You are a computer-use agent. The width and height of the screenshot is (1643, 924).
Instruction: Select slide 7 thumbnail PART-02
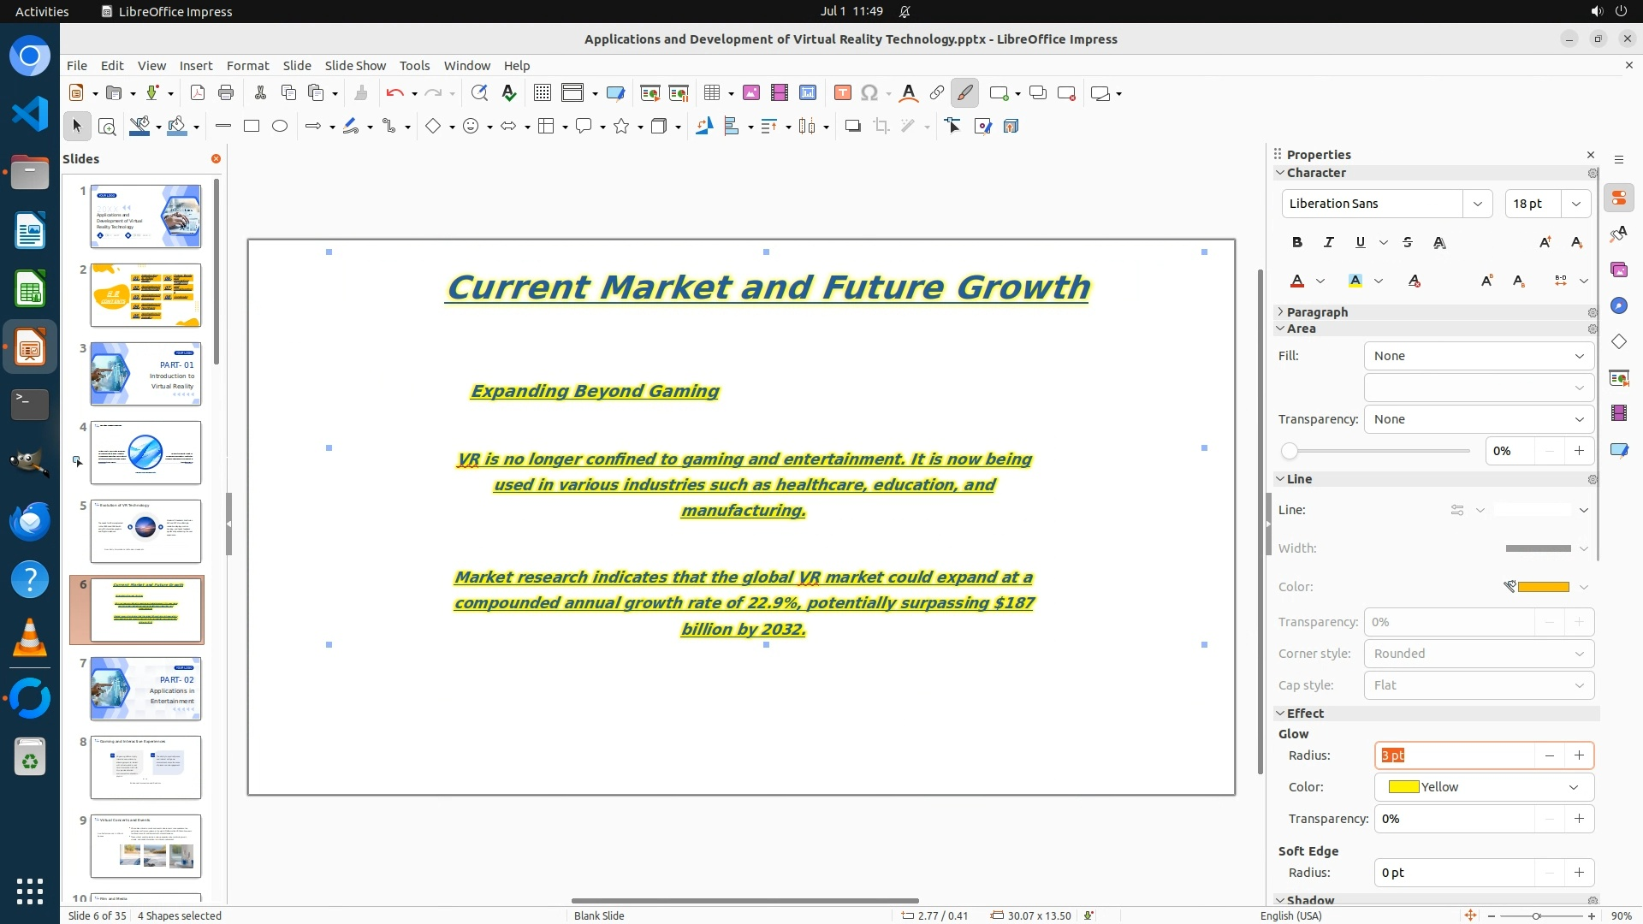coord(145,689)
